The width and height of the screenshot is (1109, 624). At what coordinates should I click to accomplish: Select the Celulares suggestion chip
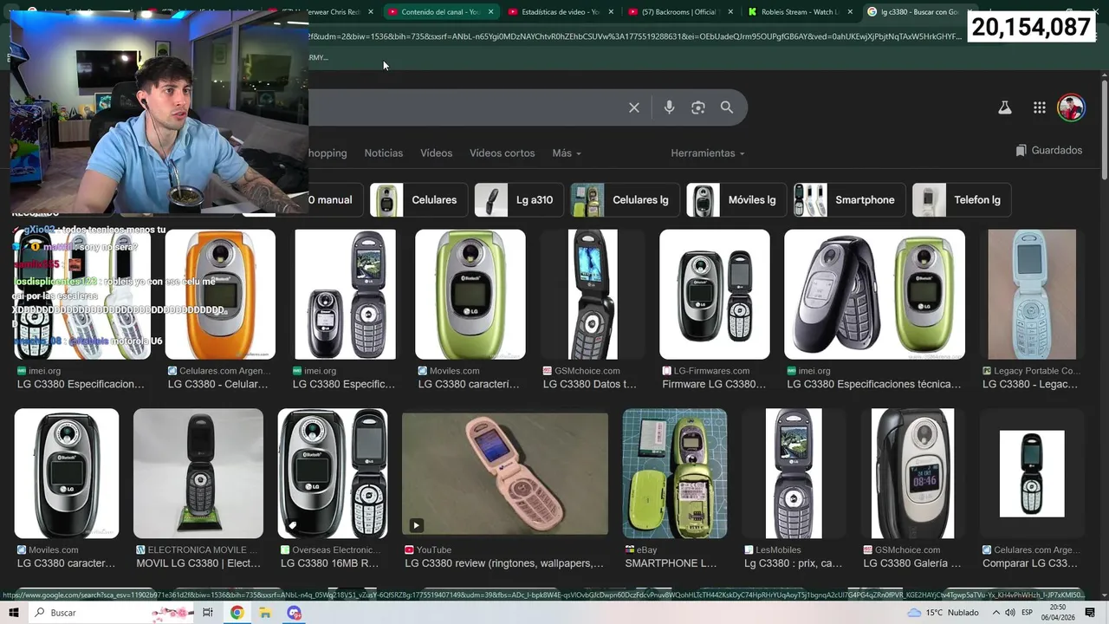click(418, 200)
